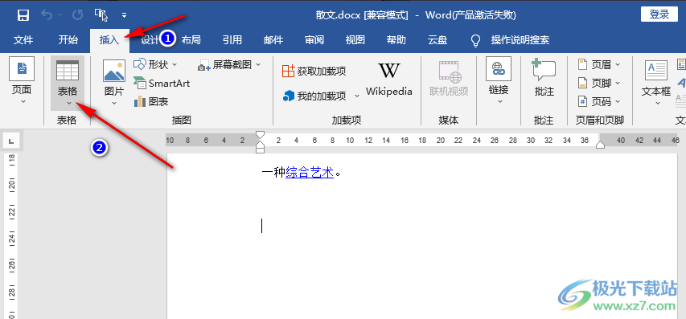Switch to the 云盘 tab

click(437, 40)
